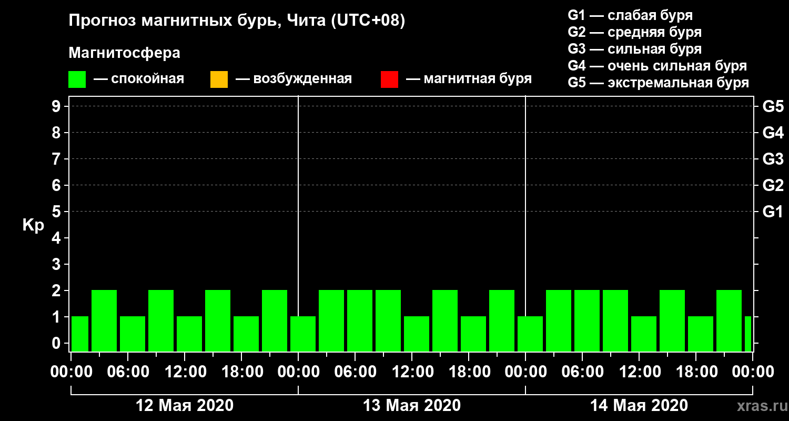Click the G2 label on right axis
The height and width of the screenshot is (421, 789).
[773, 185]
